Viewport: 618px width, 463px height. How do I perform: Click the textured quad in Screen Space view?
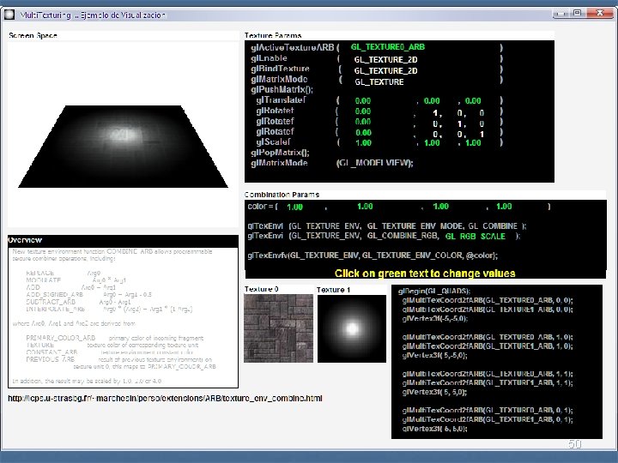click(x=123, y=147)
